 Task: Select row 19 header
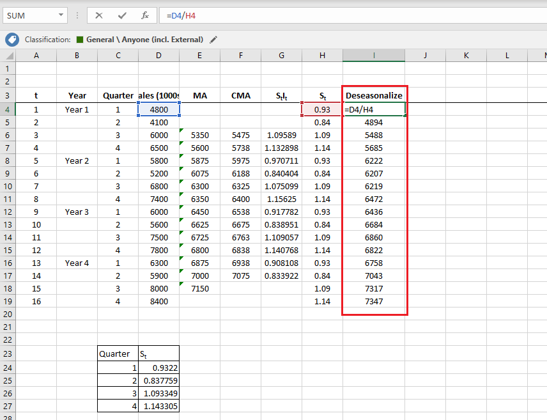click(8, 301)
